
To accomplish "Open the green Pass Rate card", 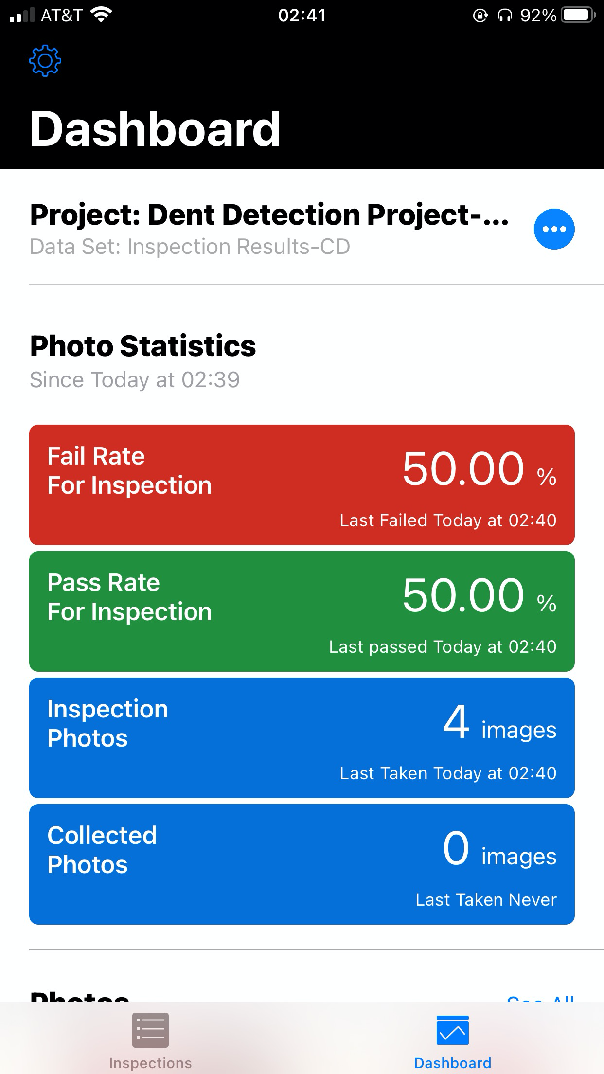I will (x=302, y=611).
